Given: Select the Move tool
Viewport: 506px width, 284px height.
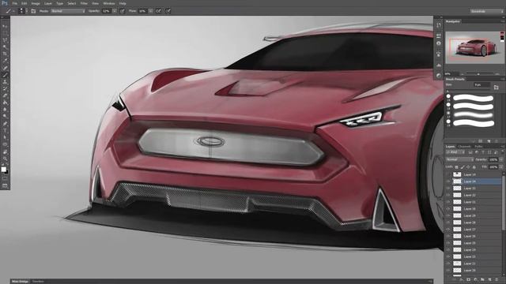Looking at the screenshot, I should pyautogui.click(x=5, y=26).
